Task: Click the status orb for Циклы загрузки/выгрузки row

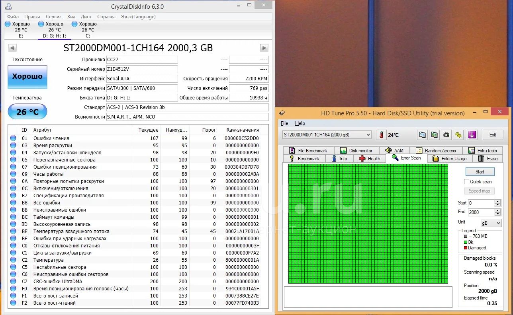Action: pyautogui.click(x=13, y=253)
